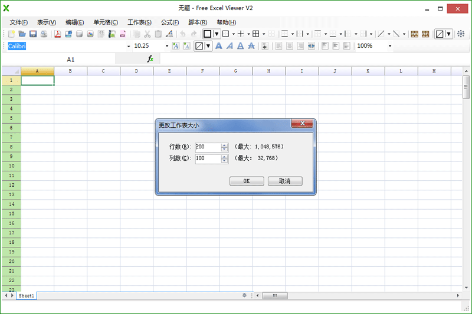The image size is (472, 314).
Task: Click the Merge cells brown grid icon
Action: 415,34
